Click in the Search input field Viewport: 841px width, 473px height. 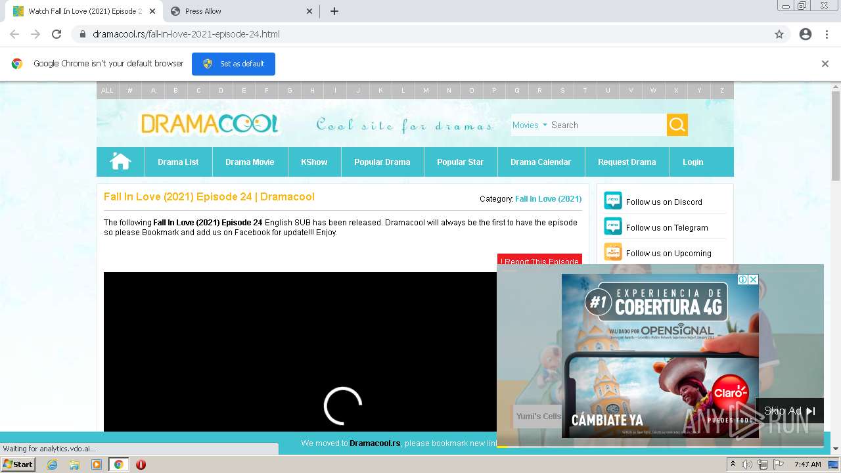coord(607,125)
